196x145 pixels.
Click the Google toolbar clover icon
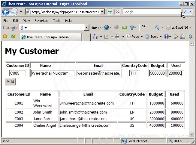[x=116, y=27]
